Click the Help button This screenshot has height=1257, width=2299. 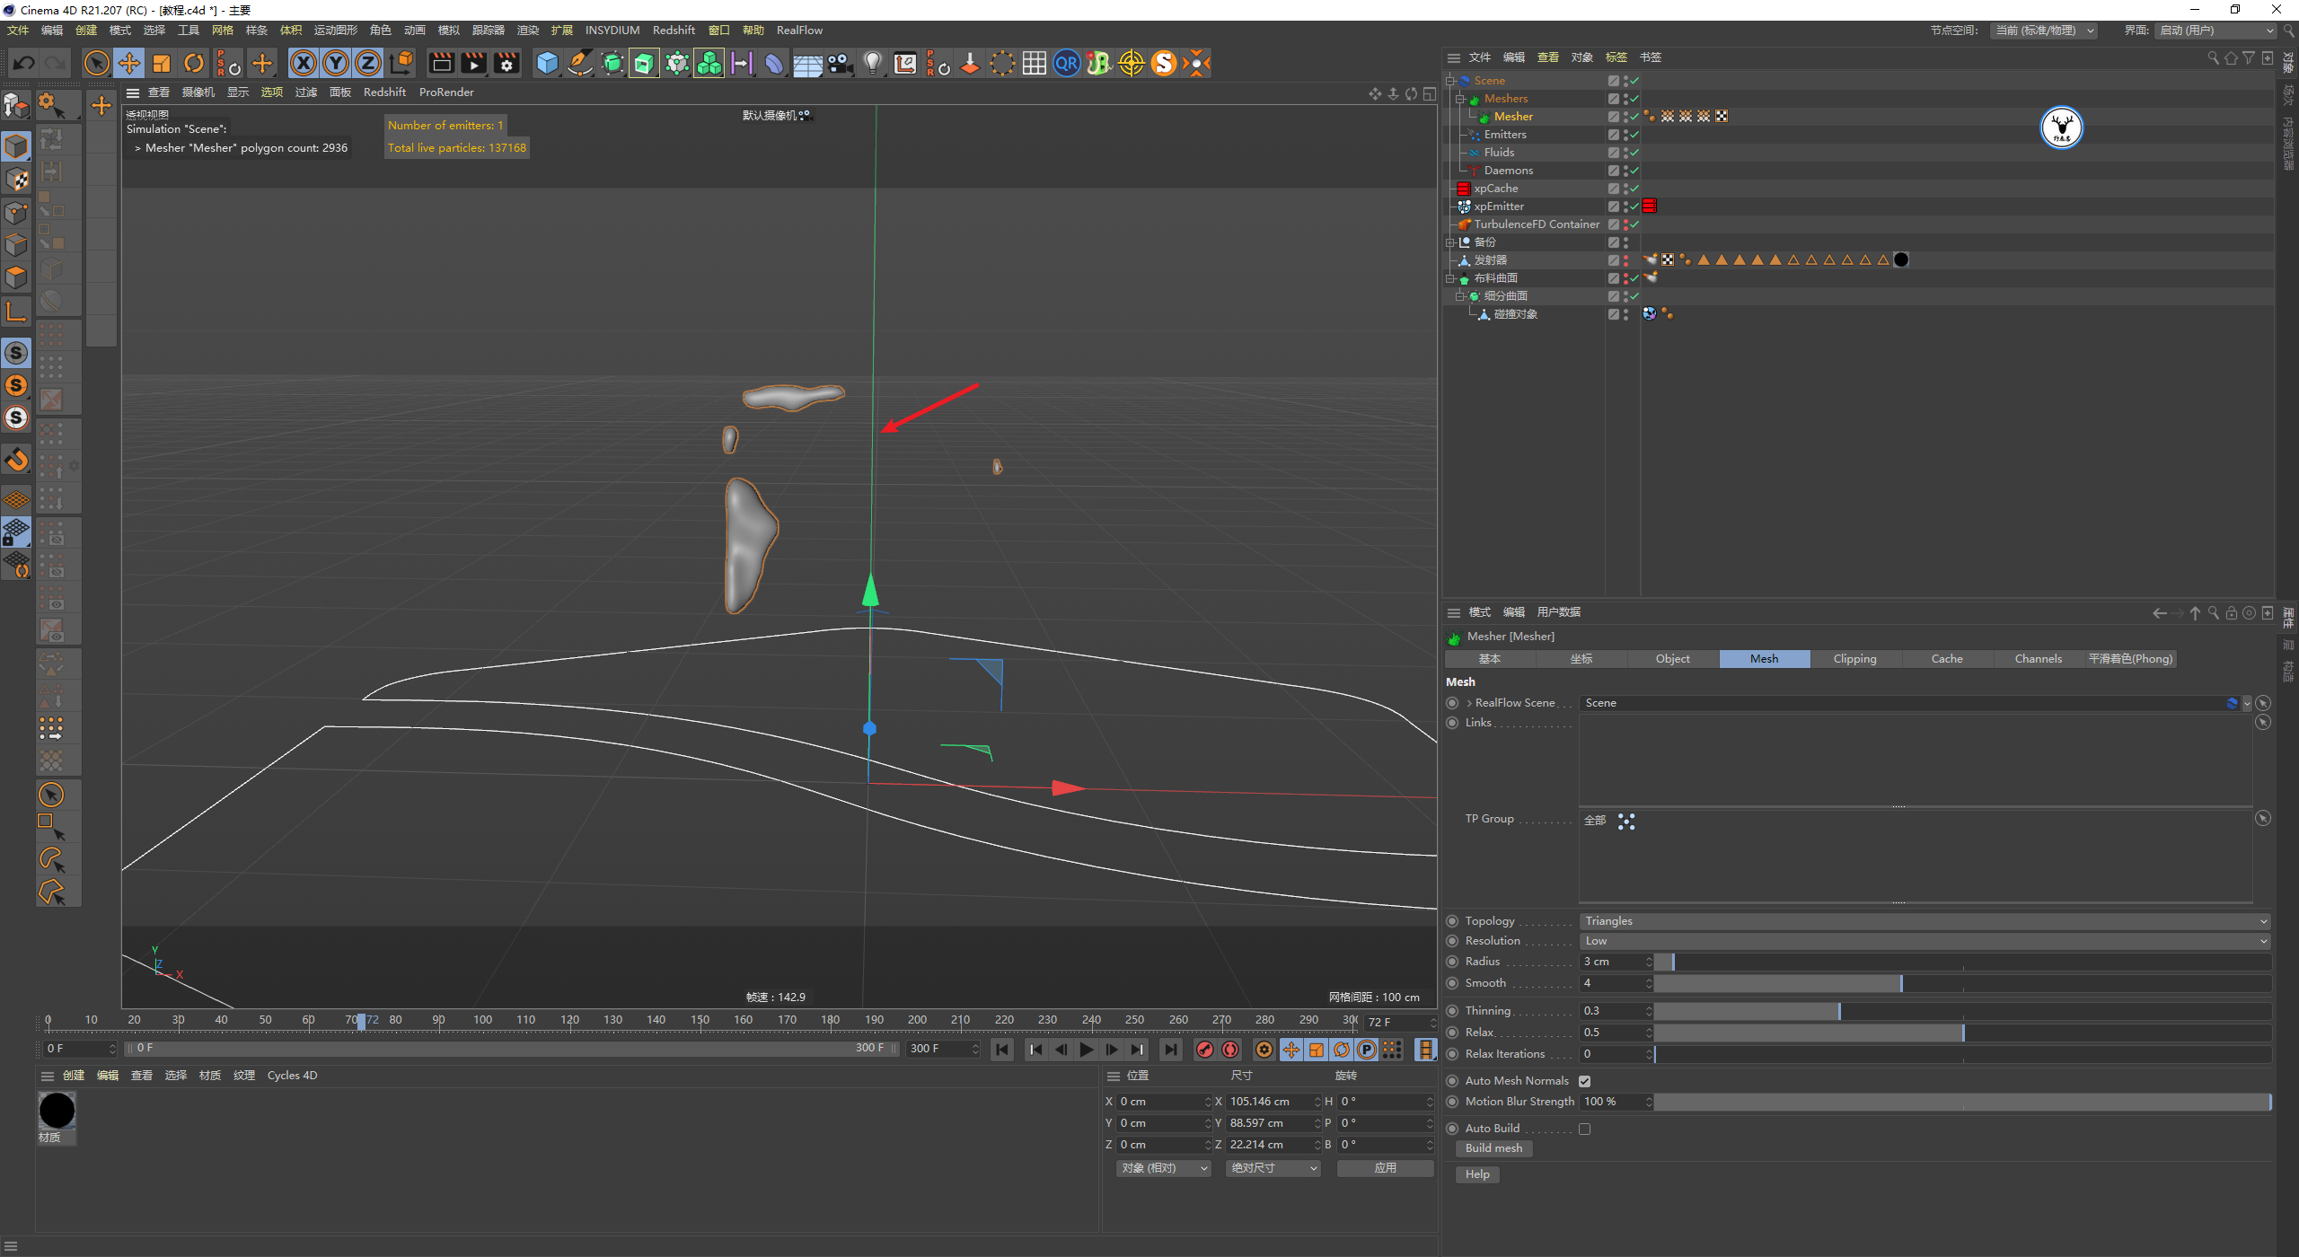(x=1476, y=1174)
